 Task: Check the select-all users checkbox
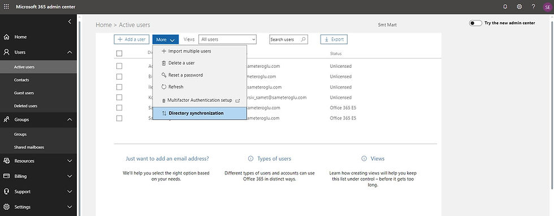(x=119, y=53)
